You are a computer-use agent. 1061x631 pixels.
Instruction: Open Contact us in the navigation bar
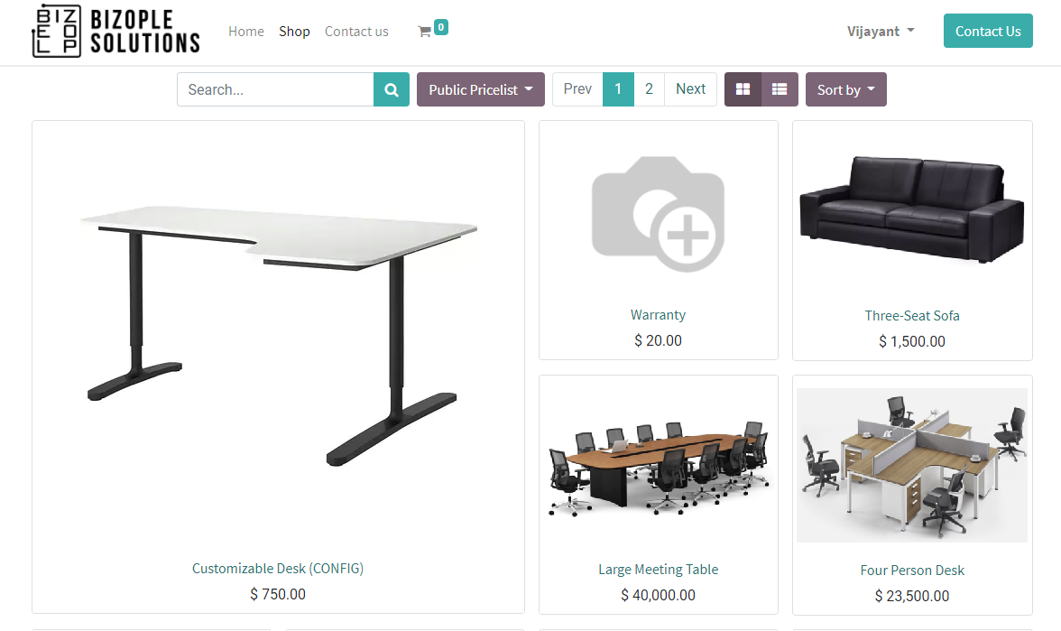pos(356,31)
